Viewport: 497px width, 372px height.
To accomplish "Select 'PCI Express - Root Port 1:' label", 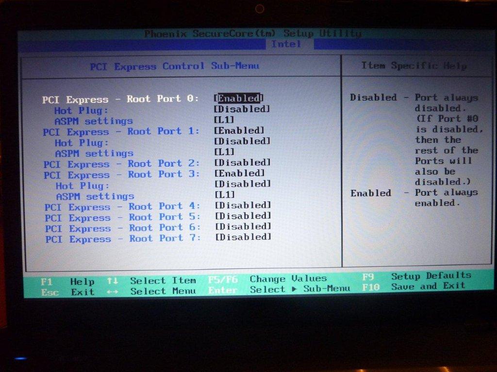I will click(121, 132).
